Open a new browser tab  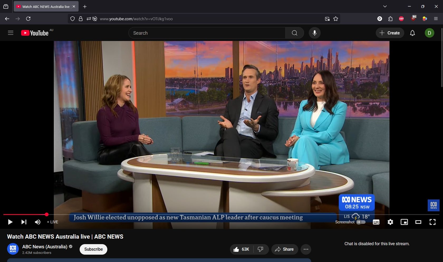click(85, 7)
